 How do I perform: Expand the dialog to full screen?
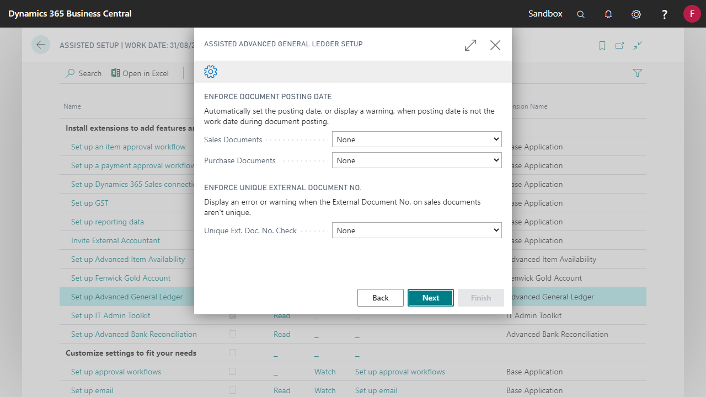(x=470, y=45)
